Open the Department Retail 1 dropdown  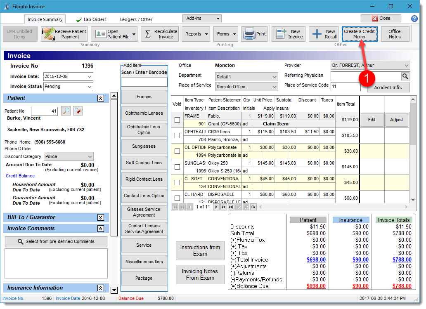(x=275, y=77)
